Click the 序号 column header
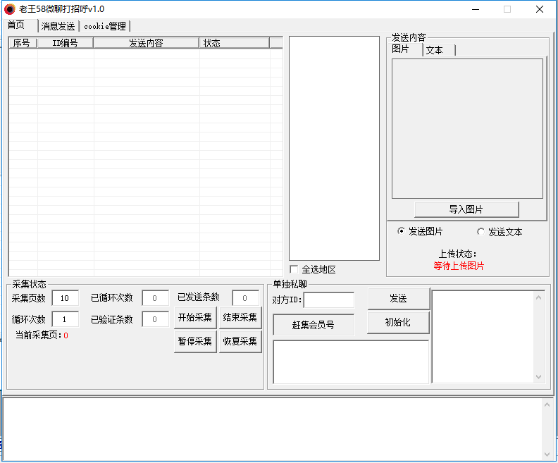The height and width of the screenshot is (463, 558). 23,43
